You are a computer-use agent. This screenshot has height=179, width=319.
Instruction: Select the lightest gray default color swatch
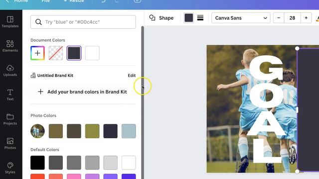pyautogui.click(x=110, y=163)
